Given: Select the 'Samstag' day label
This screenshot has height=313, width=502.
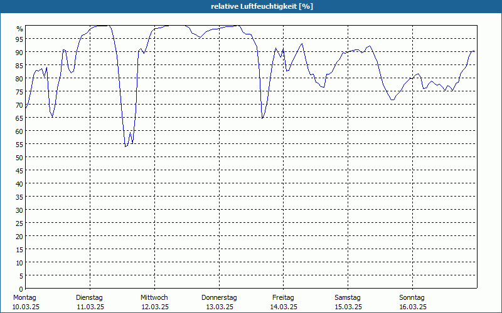Looking at the screenshot, I should pyautogui.click(x=348, y=297).
